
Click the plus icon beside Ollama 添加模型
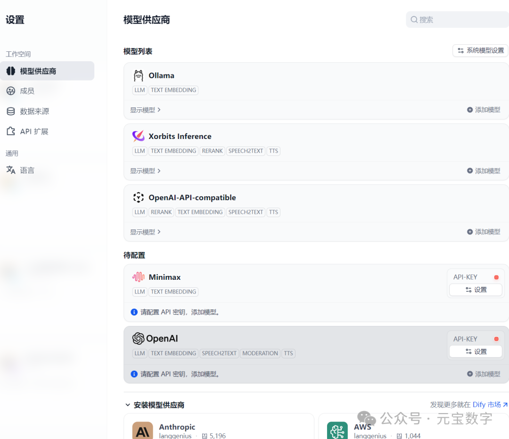click(470, 110)
